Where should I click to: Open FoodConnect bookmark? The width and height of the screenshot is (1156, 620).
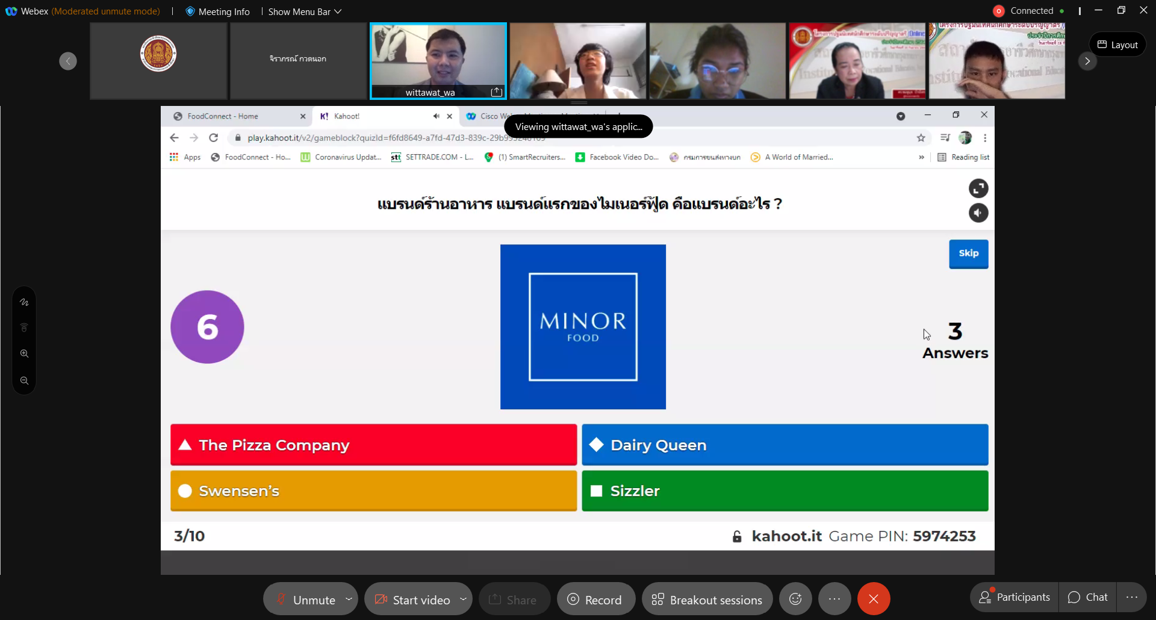coord(250,157)
